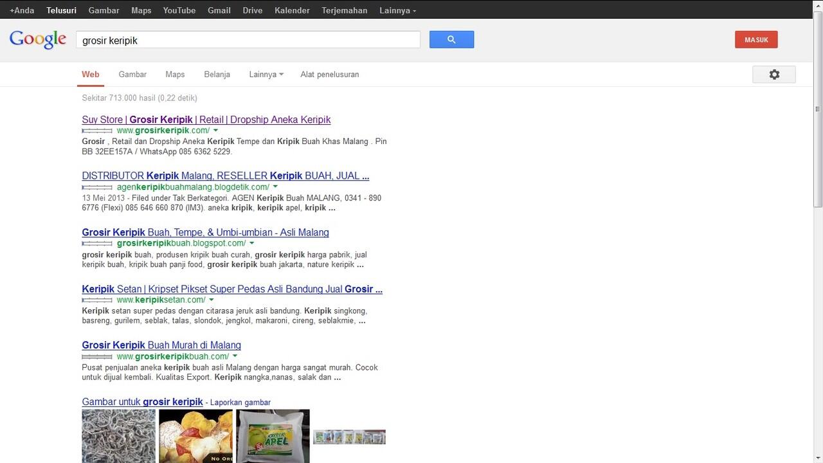Image resolution: width=823 pixels, height=463 pixels.
Task: Open Suy Store Grosir Keripik result
Action: [x=206, y=120]
